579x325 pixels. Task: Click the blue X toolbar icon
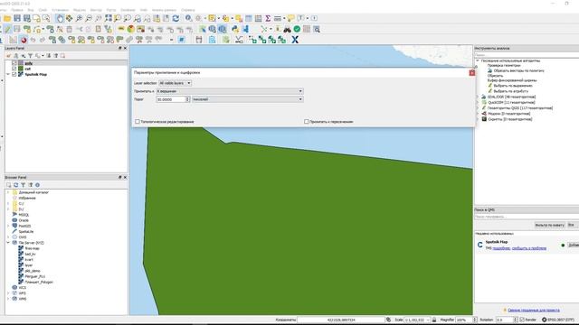295,40
